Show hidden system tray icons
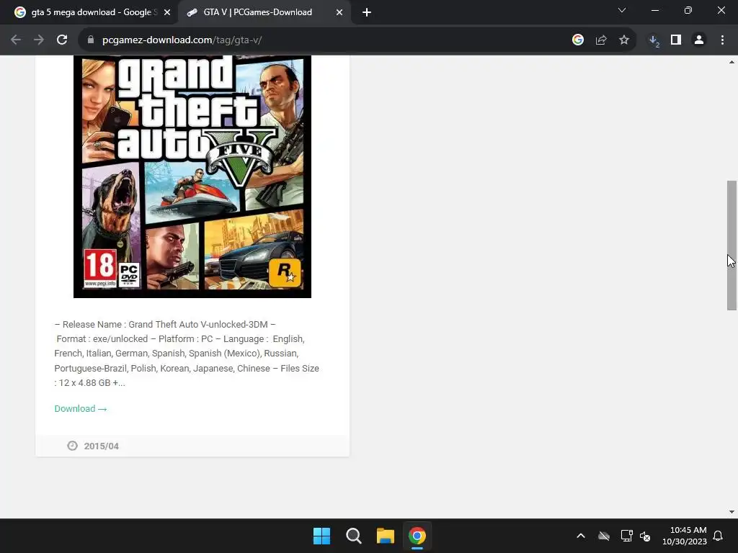The height and width of the screenshot is (553, 738). tap(581, 536)
